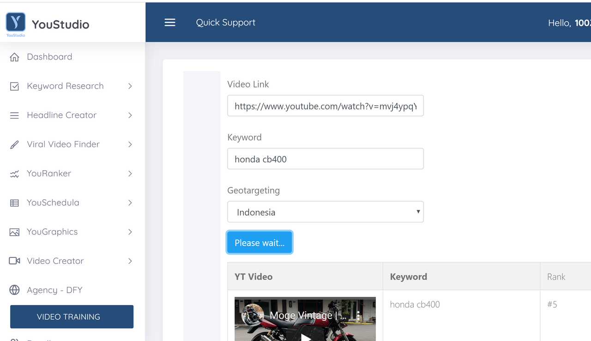Open Agency - DFY menu item
Screen dimensions: 591x341
[54, 290]
